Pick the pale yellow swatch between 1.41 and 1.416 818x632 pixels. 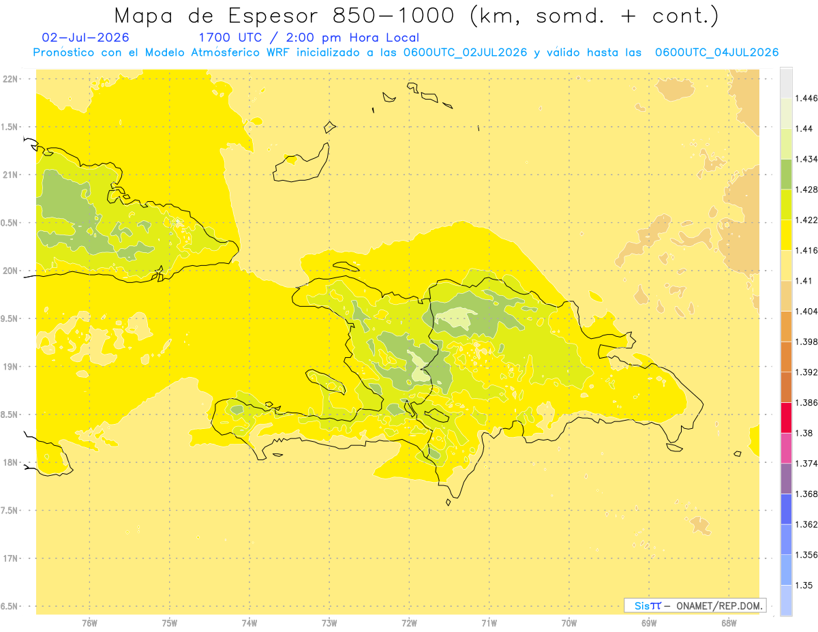(786, 265)
